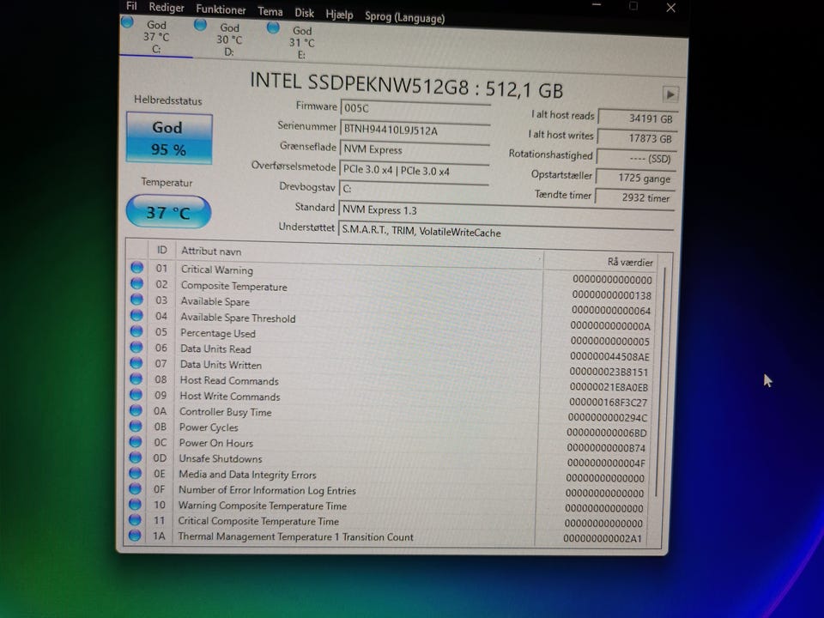Open the Fil menu

click(x=131, y=6)
